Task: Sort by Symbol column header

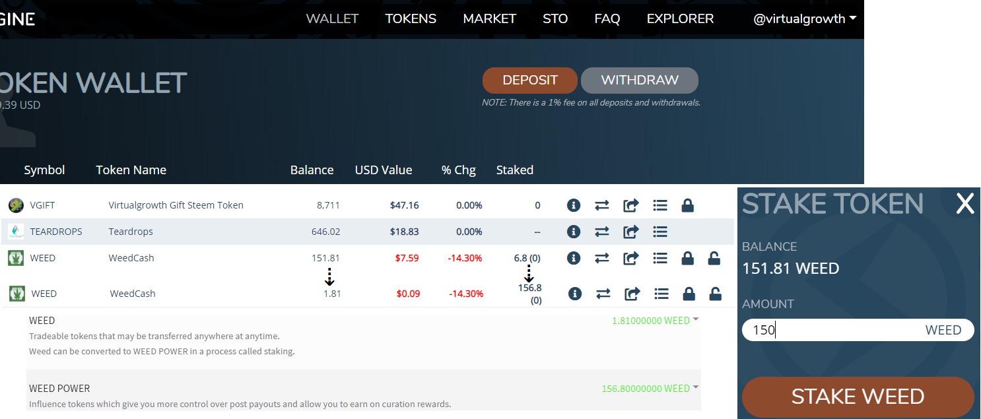Action: point(44,170)
